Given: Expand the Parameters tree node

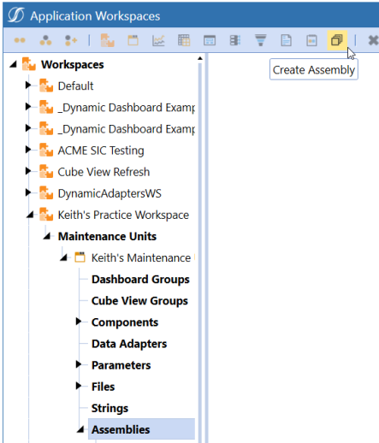Looking at the screenshot, I should [79, 364].
